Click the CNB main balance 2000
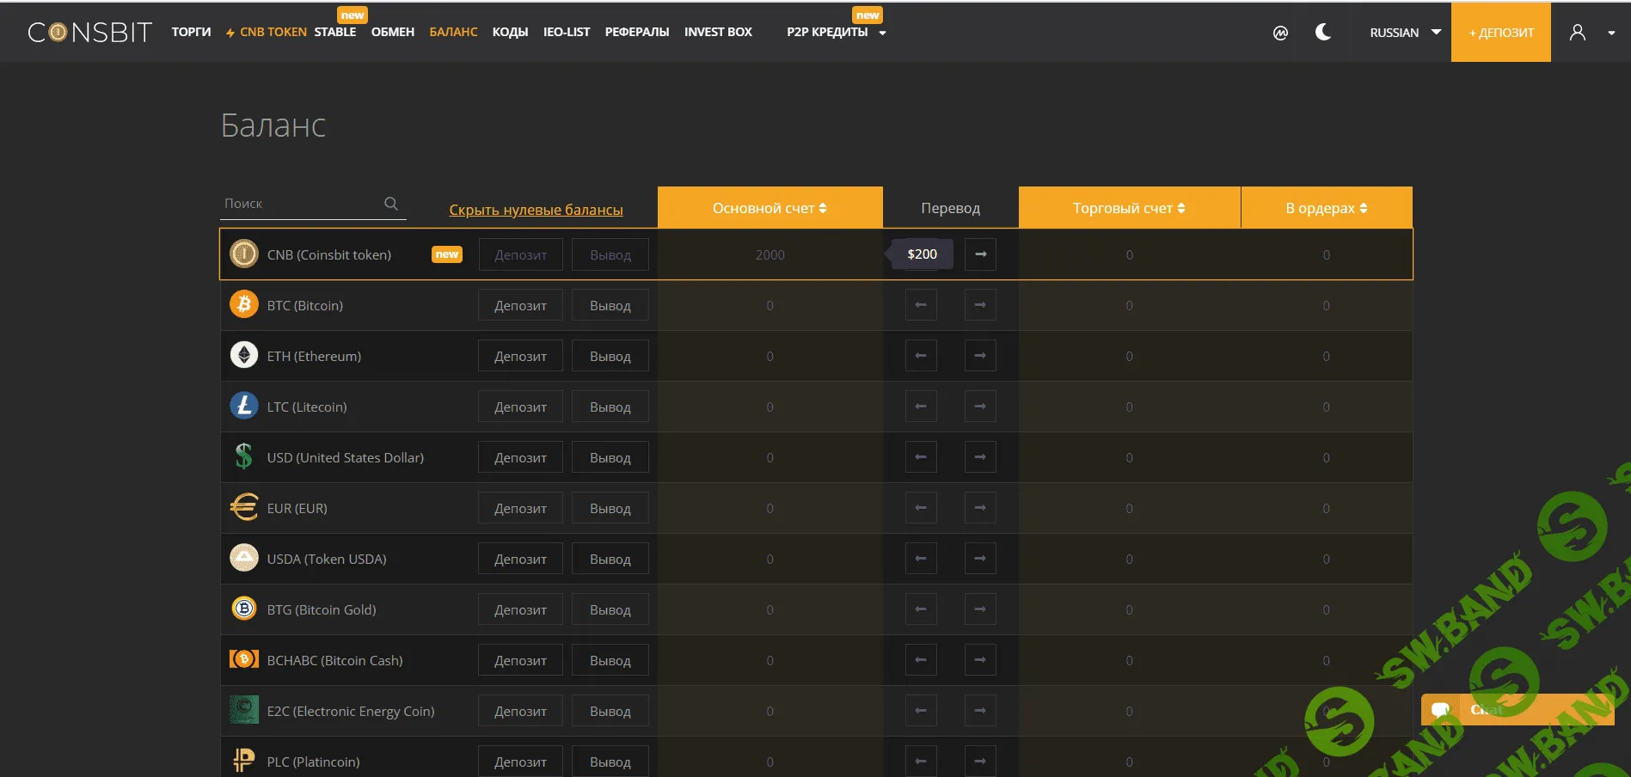 [x=770, y=255]
